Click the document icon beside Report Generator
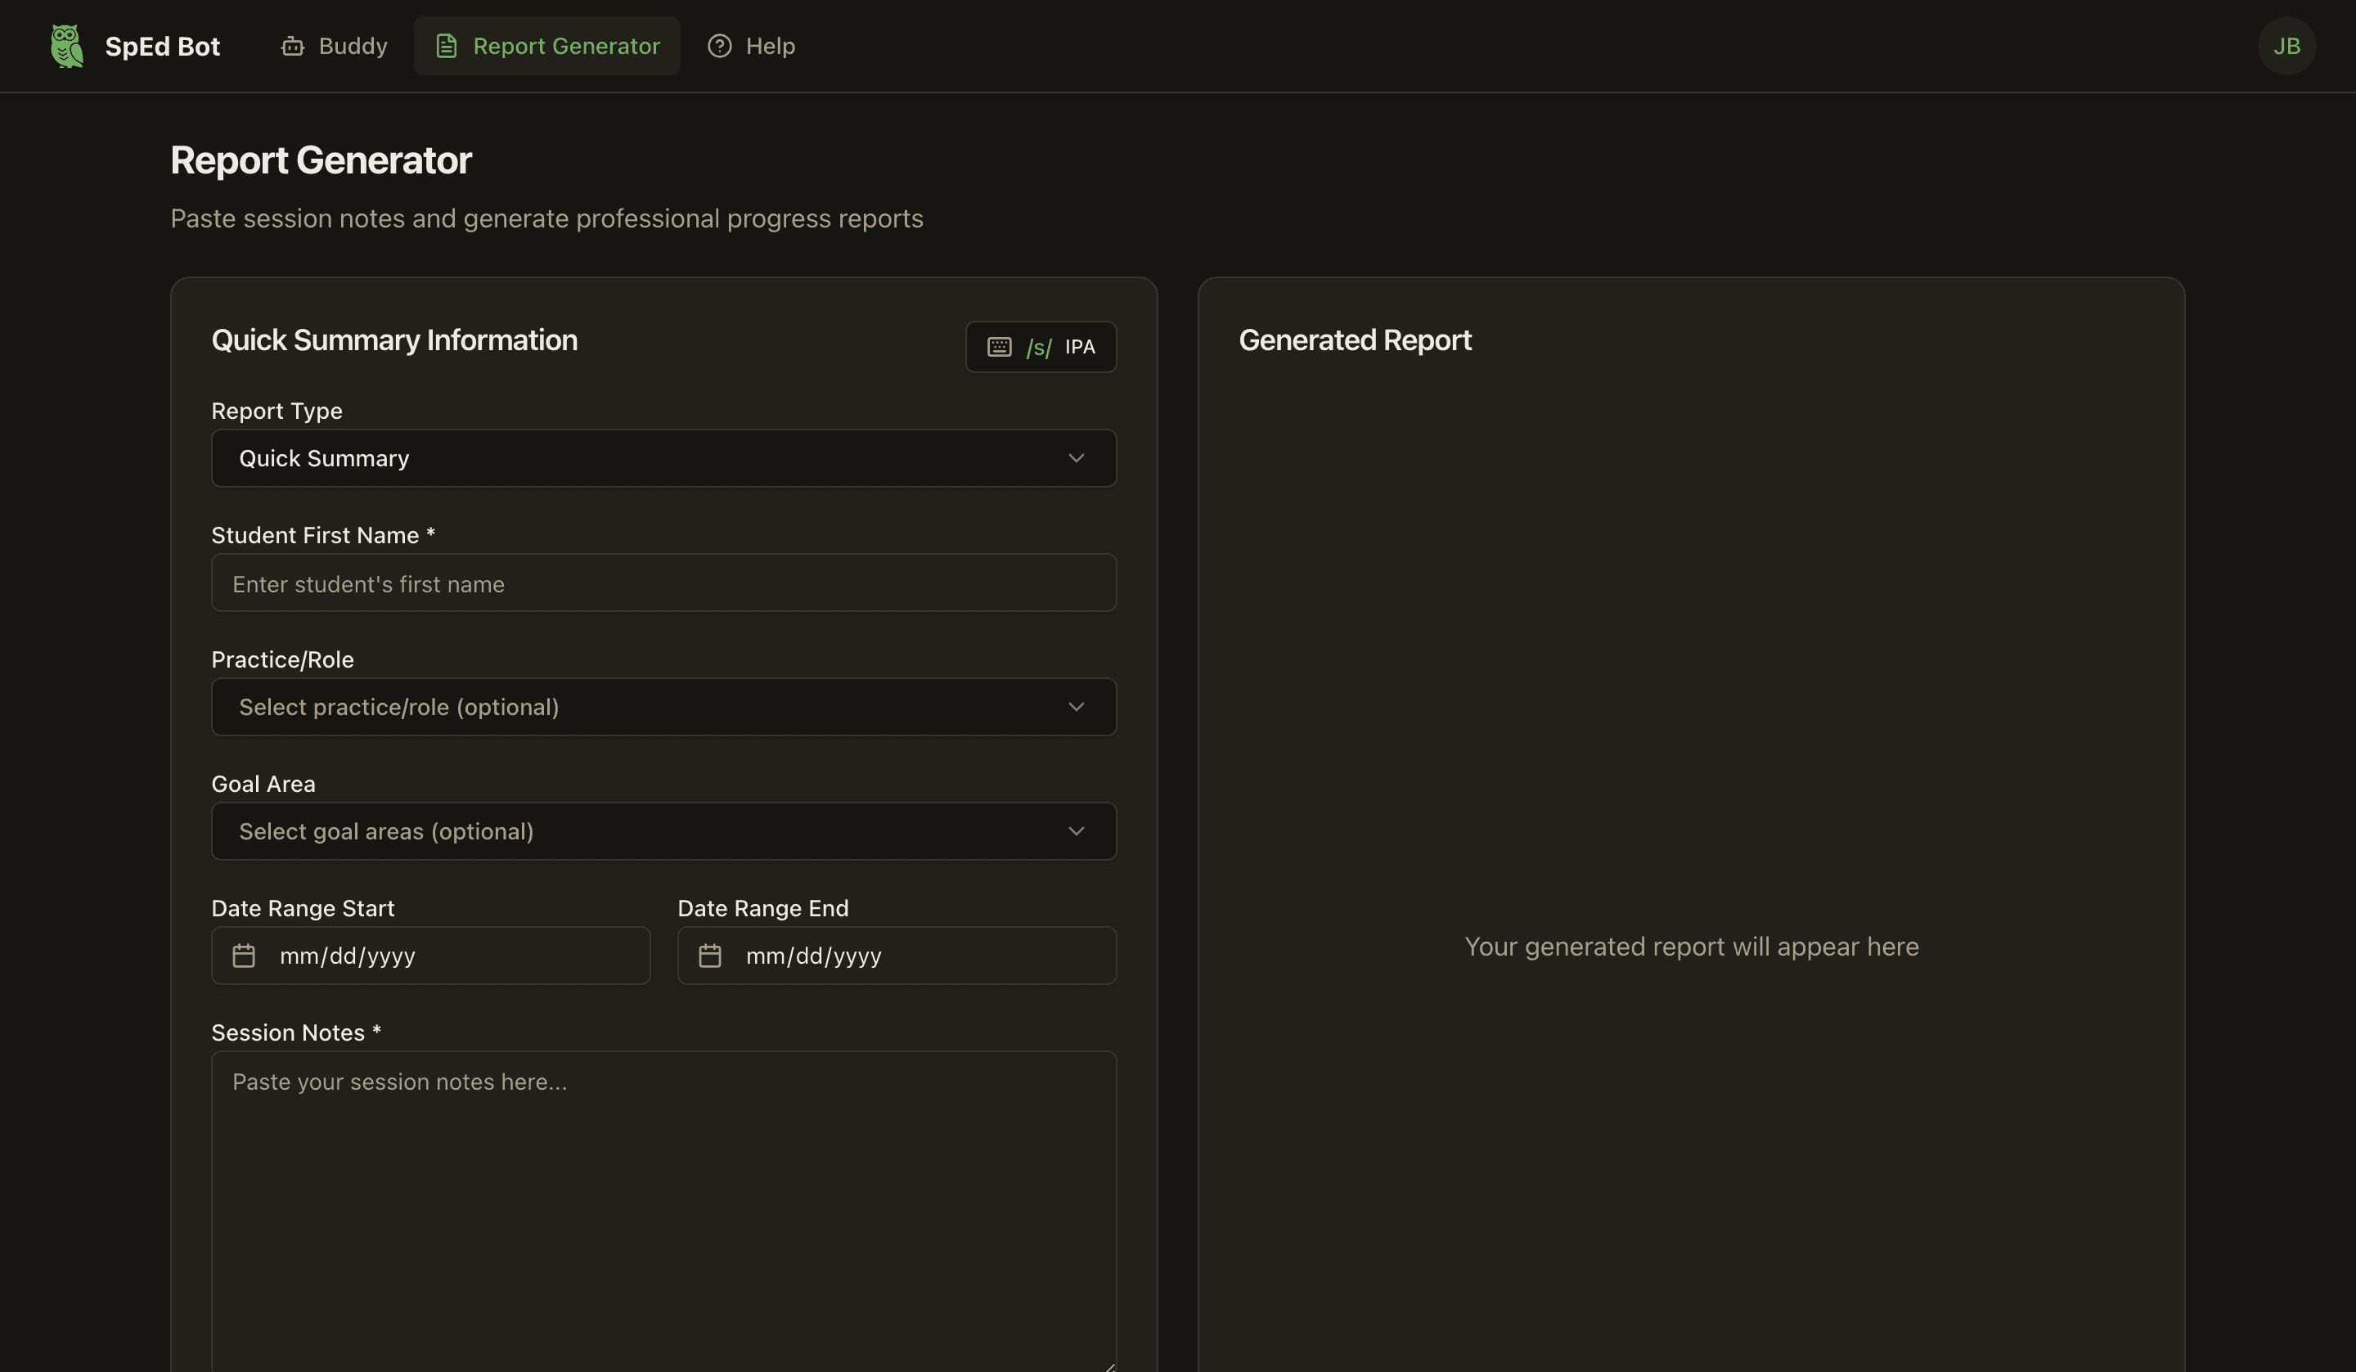The width and height of the screenshot is (2356, 1372). (x=446, y=45)
